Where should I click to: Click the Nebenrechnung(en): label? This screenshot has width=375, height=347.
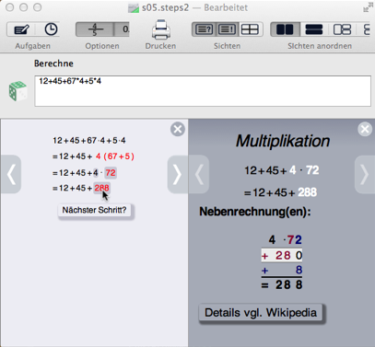[255, 212]
